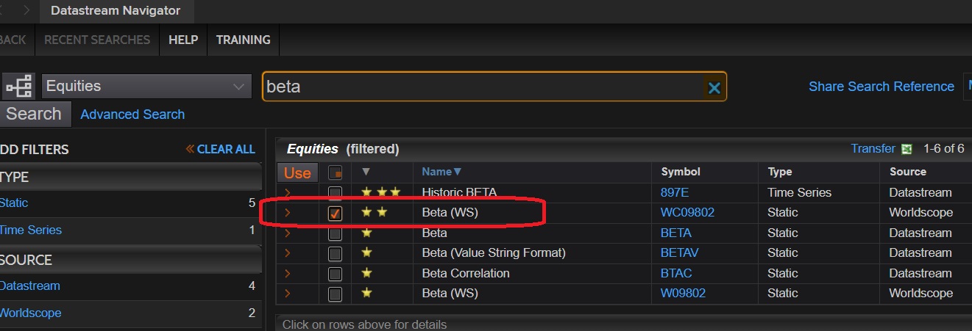Click the CLEAR ALL filters link

[x=221, y=149]
